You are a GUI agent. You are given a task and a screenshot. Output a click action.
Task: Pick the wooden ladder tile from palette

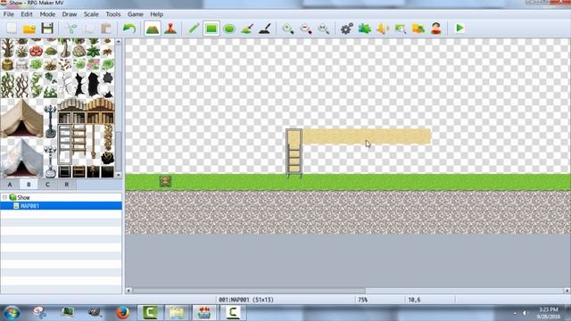pyautogui.click(x=79, y=140)
